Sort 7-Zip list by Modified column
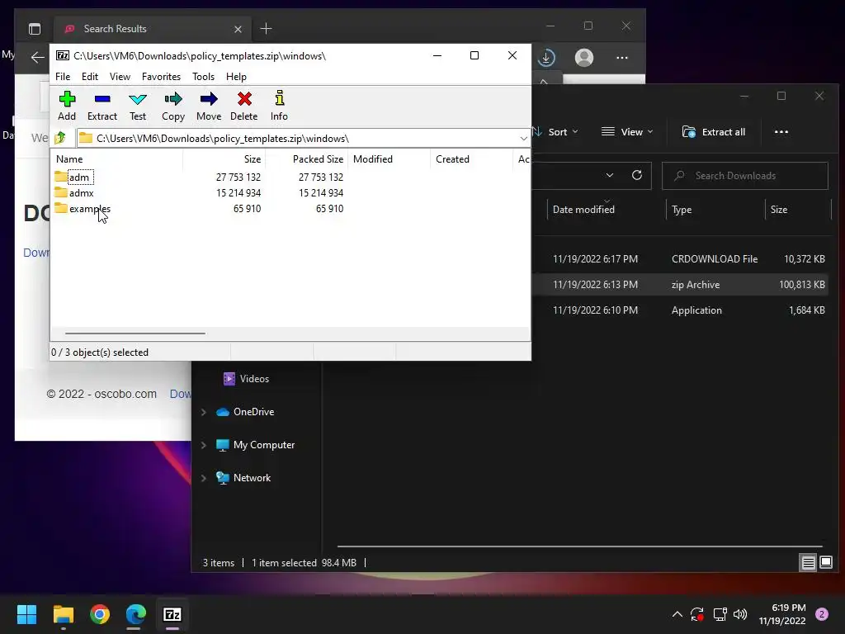 tap(389, 159)
